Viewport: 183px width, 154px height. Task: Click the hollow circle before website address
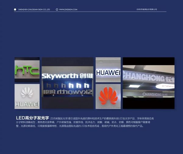[57, 9]
